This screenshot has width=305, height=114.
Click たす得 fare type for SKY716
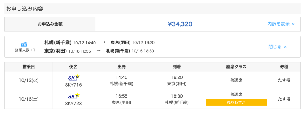(284, 80)
